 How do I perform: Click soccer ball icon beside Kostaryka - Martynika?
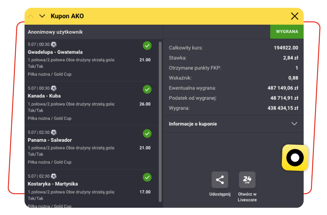click(x=54, y=176)
